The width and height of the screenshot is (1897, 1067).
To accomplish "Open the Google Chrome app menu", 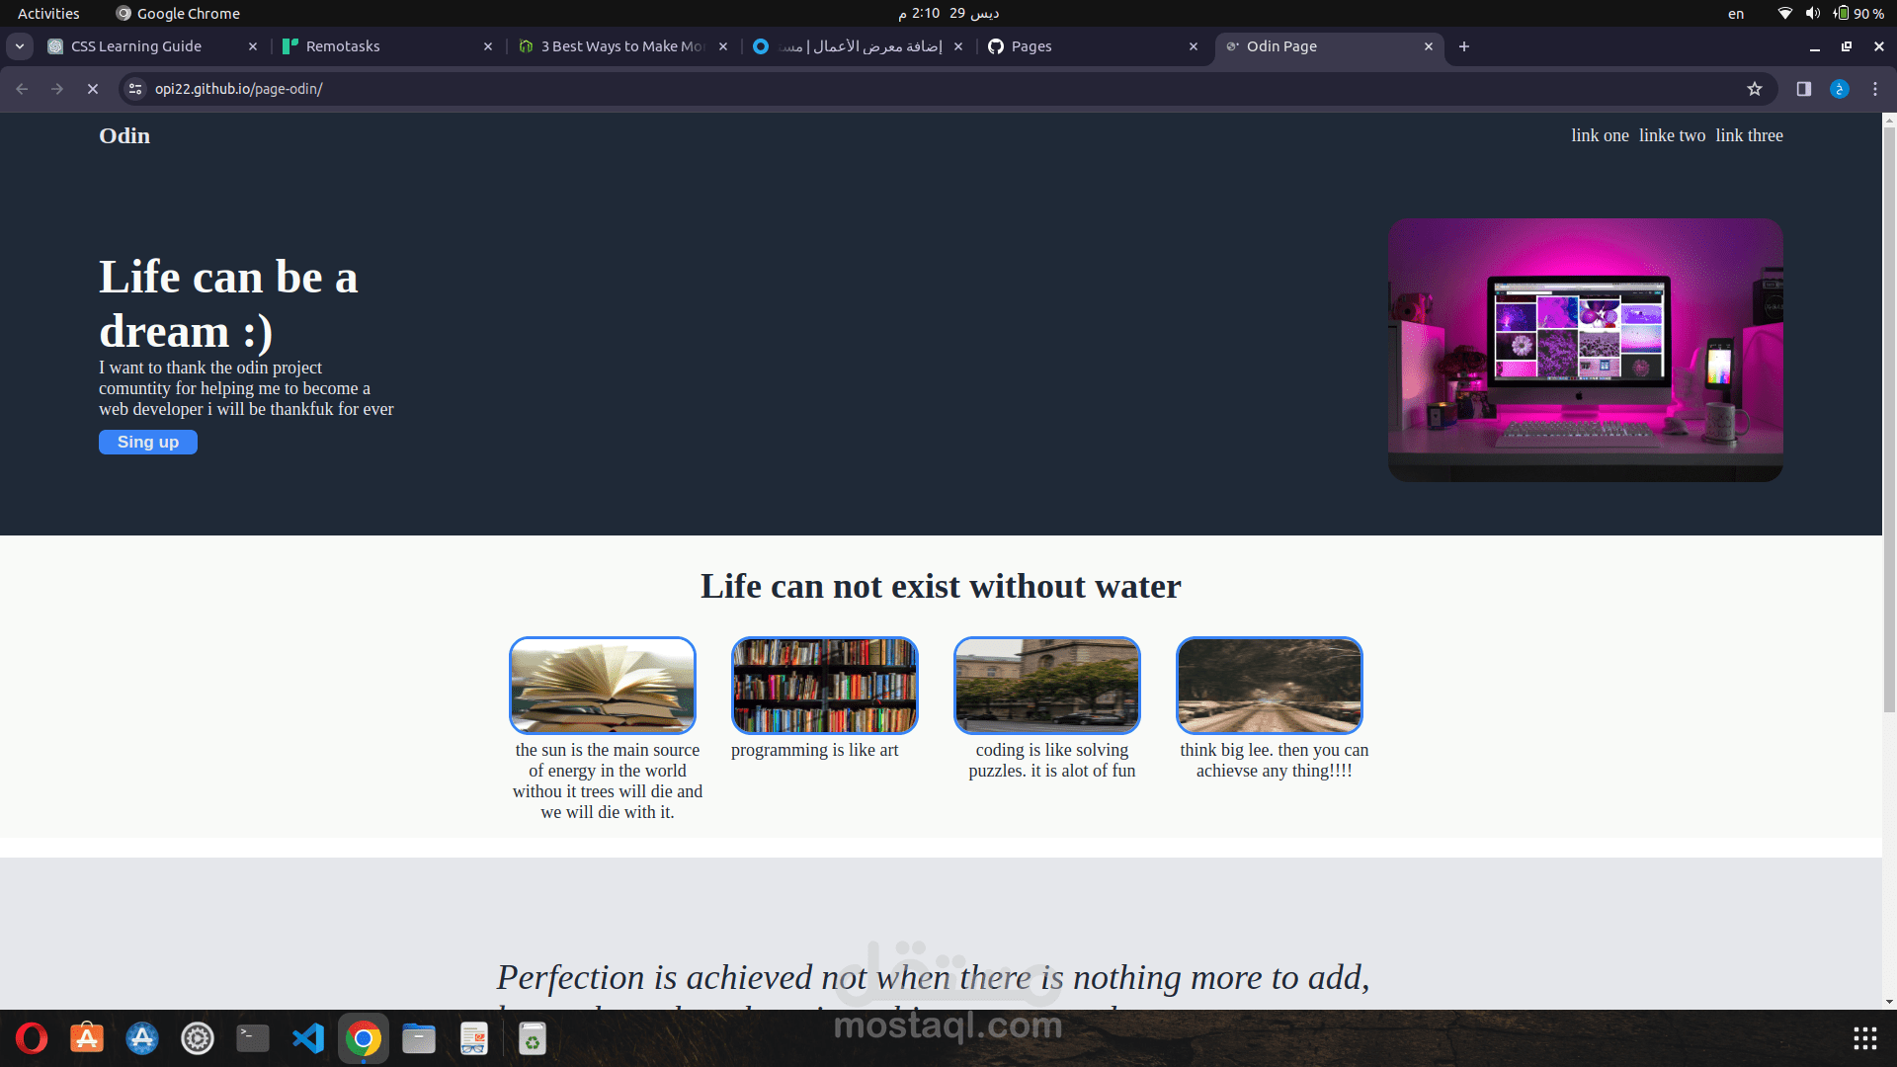I will pyautogui.click(x=178, y=13).
